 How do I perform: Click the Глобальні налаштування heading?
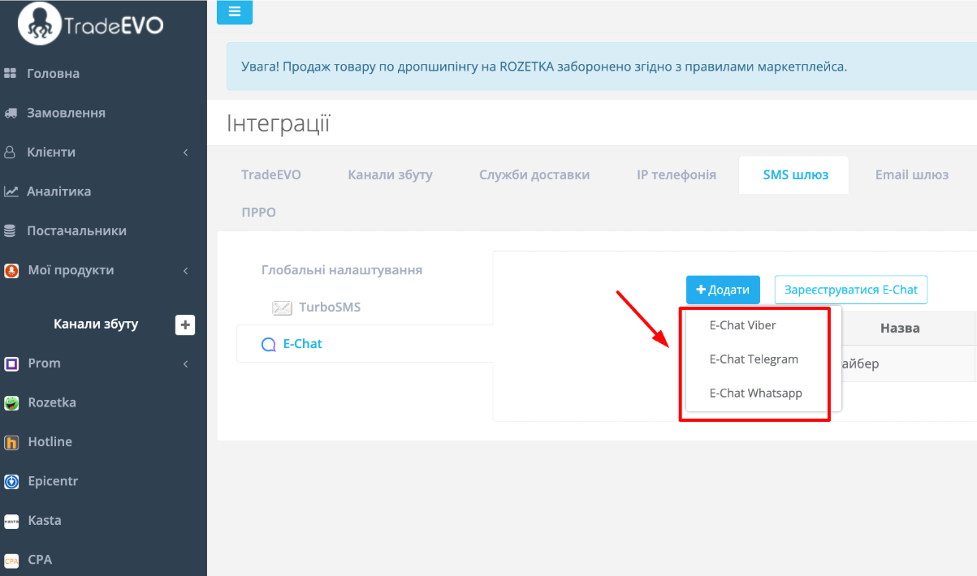[x=342, y=270]
